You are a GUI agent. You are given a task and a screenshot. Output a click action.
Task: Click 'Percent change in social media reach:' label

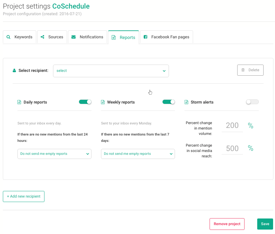[x=199, y=151]
